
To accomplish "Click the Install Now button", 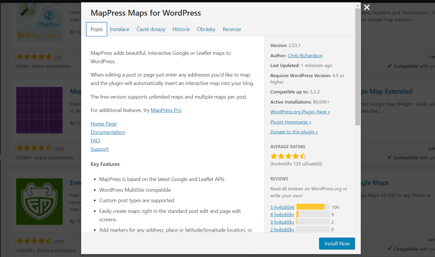I will click(x=337, y=244).
